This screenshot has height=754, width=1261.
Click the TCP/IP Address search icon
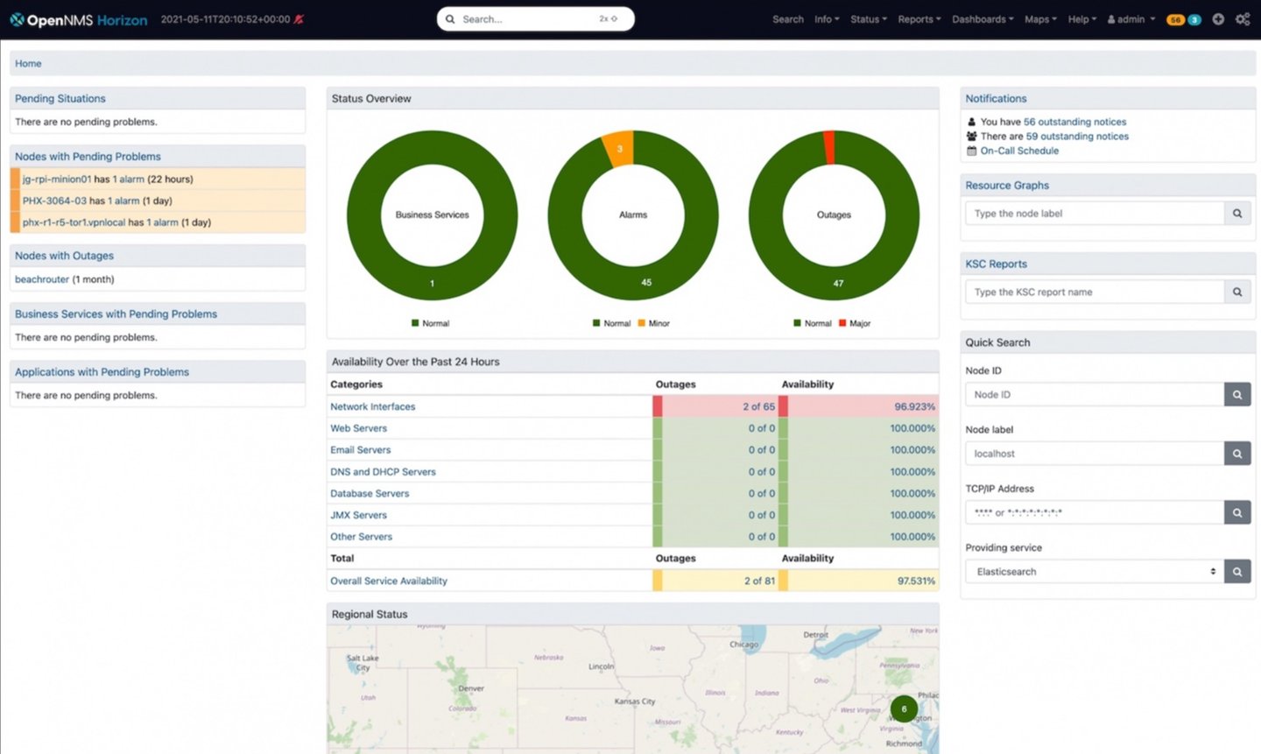[x=1237, y=512]
